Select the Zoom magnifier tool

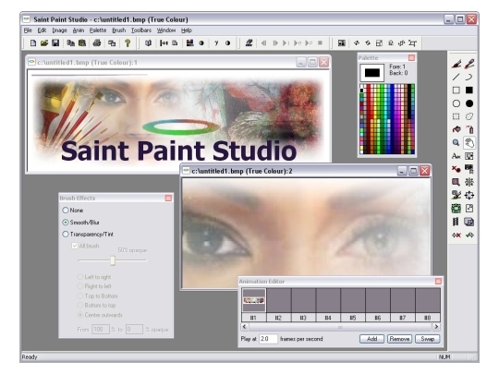click(x=456, y=143)
